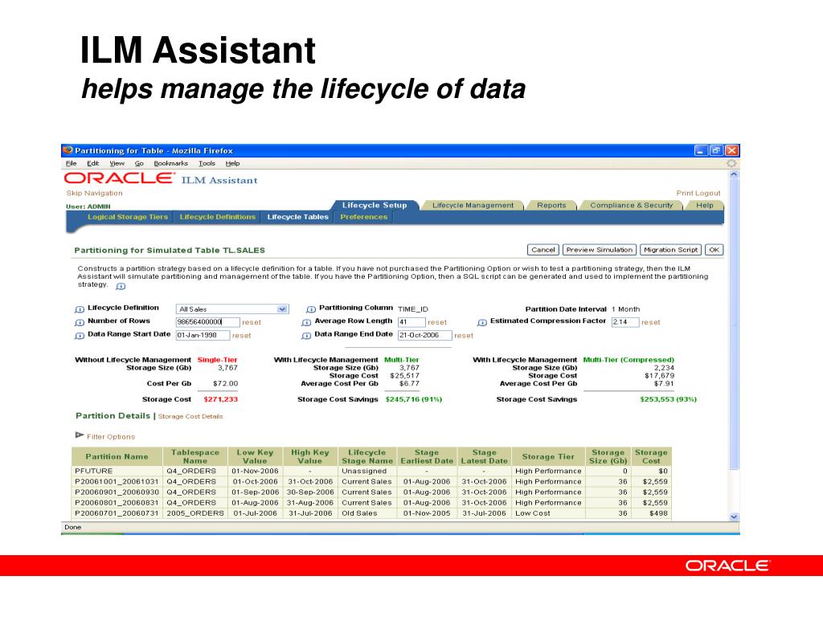
Task: Click the Number of Rows input field
Action: (208, 322)
